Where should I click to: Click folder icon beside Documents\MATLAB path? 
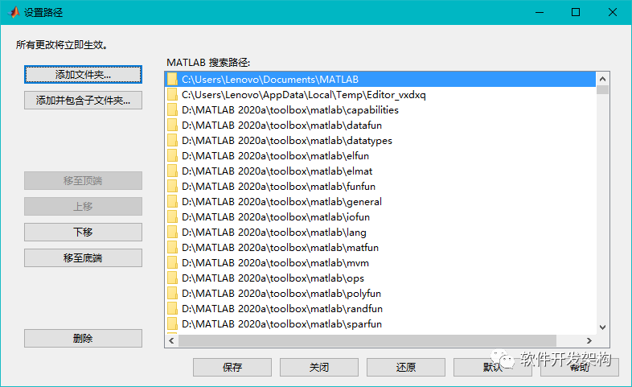(173, 80)
